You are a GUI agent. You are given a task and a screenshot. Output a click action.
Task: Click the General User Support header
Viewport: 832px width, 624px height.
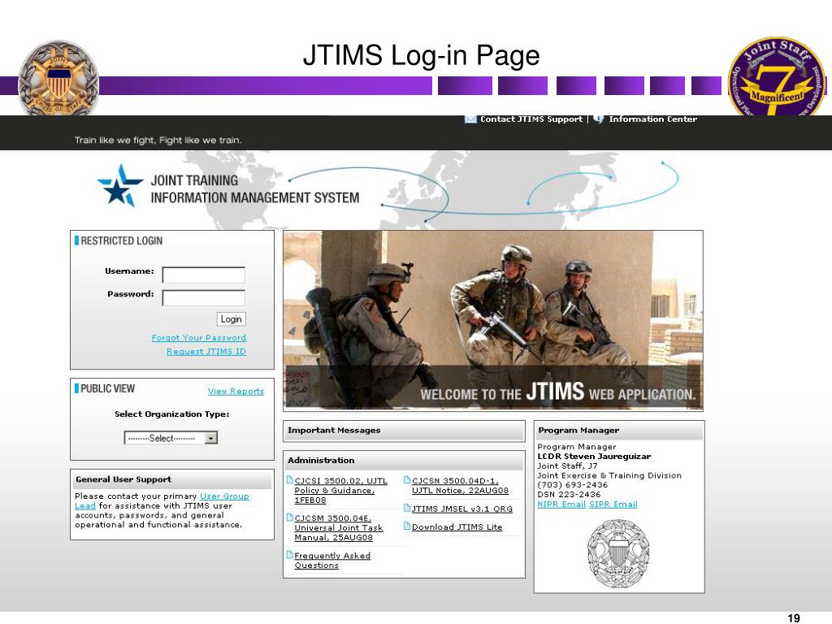(172, 479)
